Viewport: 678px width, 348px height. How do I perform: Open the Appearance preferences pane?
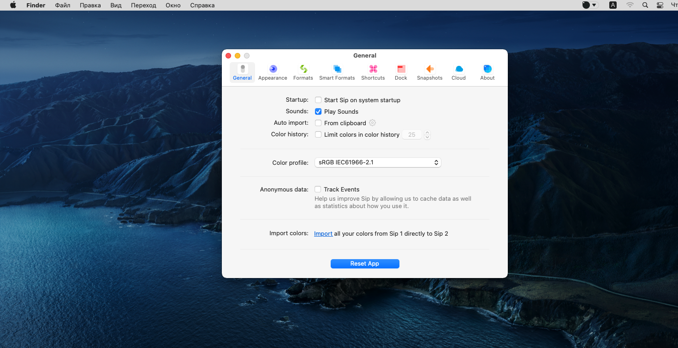tap(273, 73)
